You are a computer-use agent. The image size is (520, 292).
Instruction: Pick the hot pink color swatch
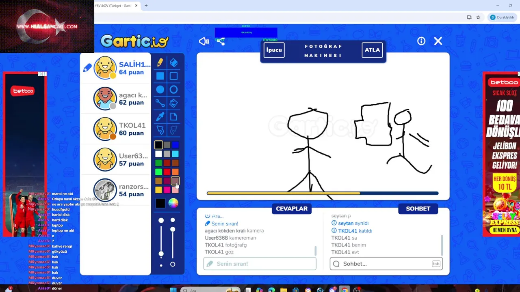point(167,190)
